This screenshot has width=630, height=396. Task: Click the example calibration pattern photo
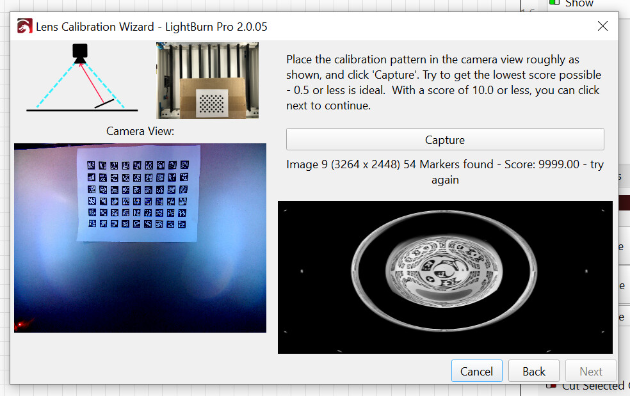click(x=207, y=81)
